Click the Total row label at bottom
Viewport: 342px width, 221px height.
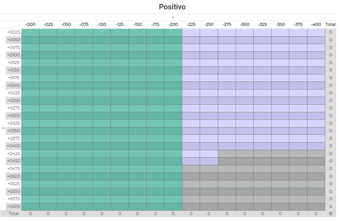click(x=13, y=214)
